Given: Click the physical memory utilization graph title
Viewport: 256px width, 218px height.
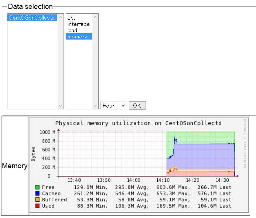Looking at the screenshot, I should [139, 123].
